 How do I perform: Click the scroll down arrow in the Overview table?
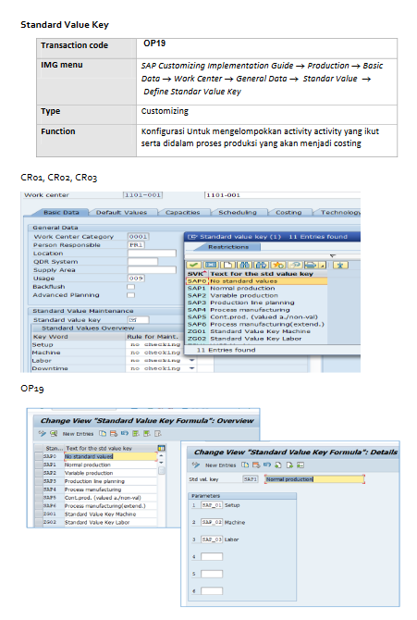(x=161, y=463)
